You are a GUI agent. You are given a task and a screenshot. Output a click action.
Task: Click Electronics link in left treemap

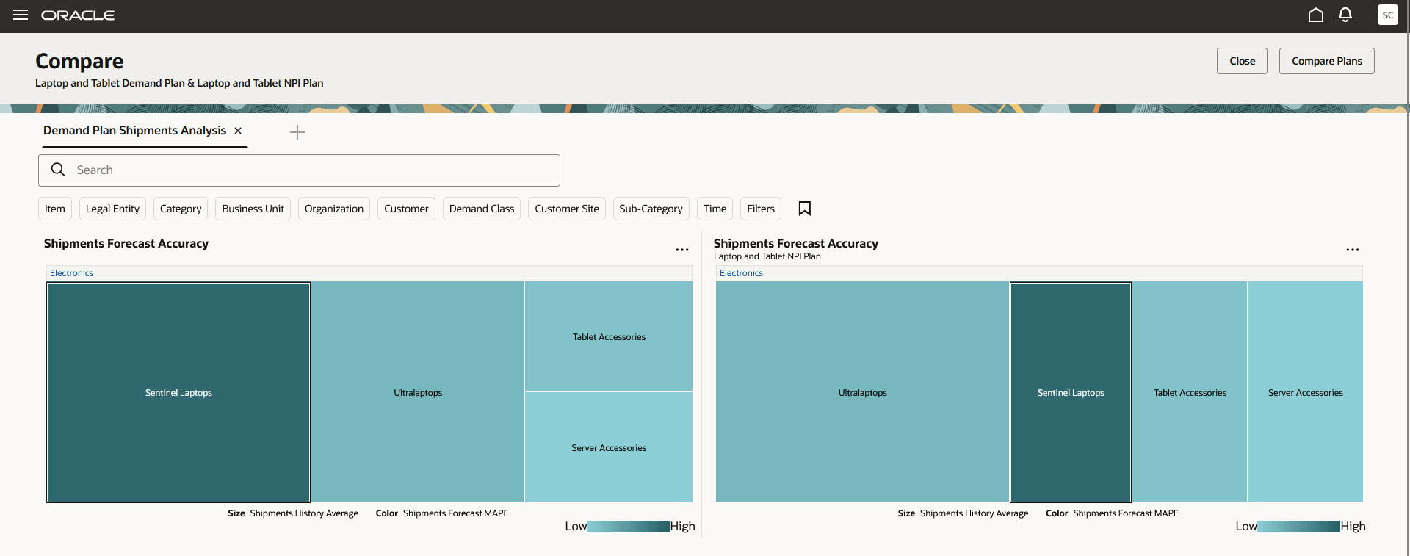point(71,273)
